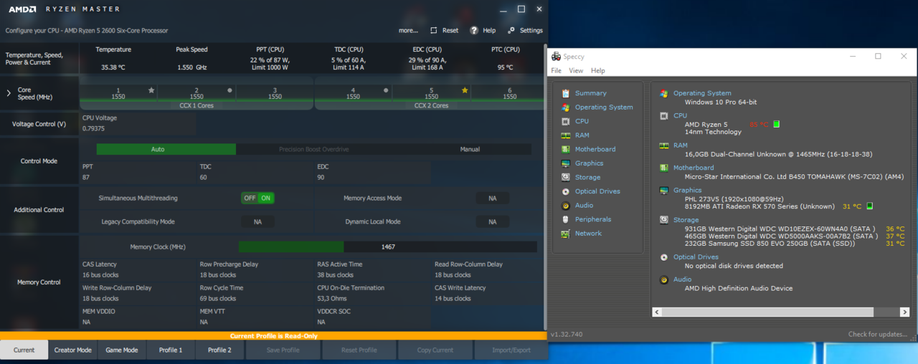This screenshot has width=918, height=364.
Task: Click the Reset Profile button
Action: 359,350
